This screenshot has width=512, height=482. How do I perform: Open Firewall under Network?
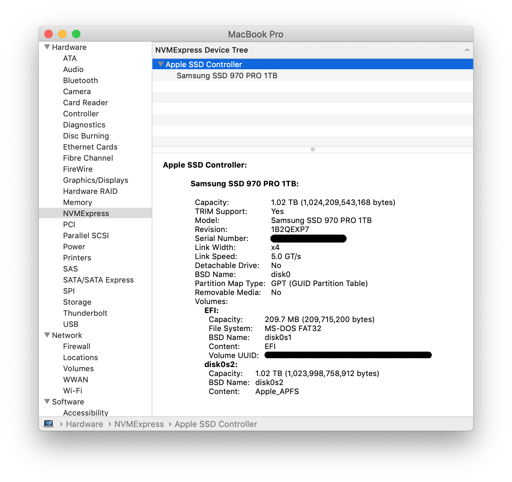(77, 346)
